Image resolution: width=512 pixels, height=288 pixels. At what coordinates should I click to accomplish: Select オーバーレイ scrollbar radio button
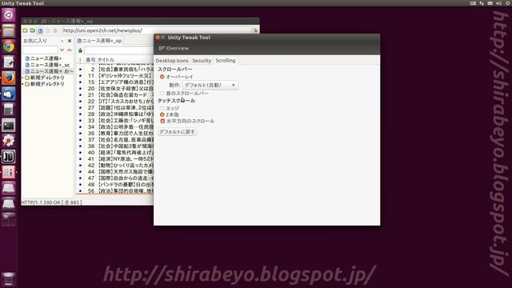tap(162, 77)
